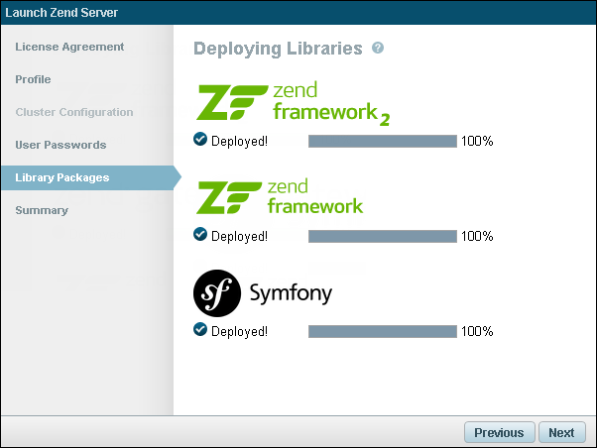Select the Cluster Configuration step
This screenshot has height=448, width=597.
[x=73, y=112]
